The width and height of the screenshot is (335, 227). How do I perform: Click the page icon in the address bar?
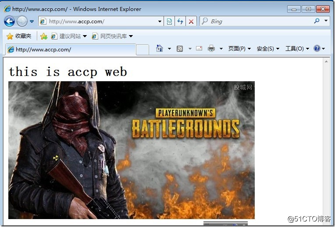(43, 22)
